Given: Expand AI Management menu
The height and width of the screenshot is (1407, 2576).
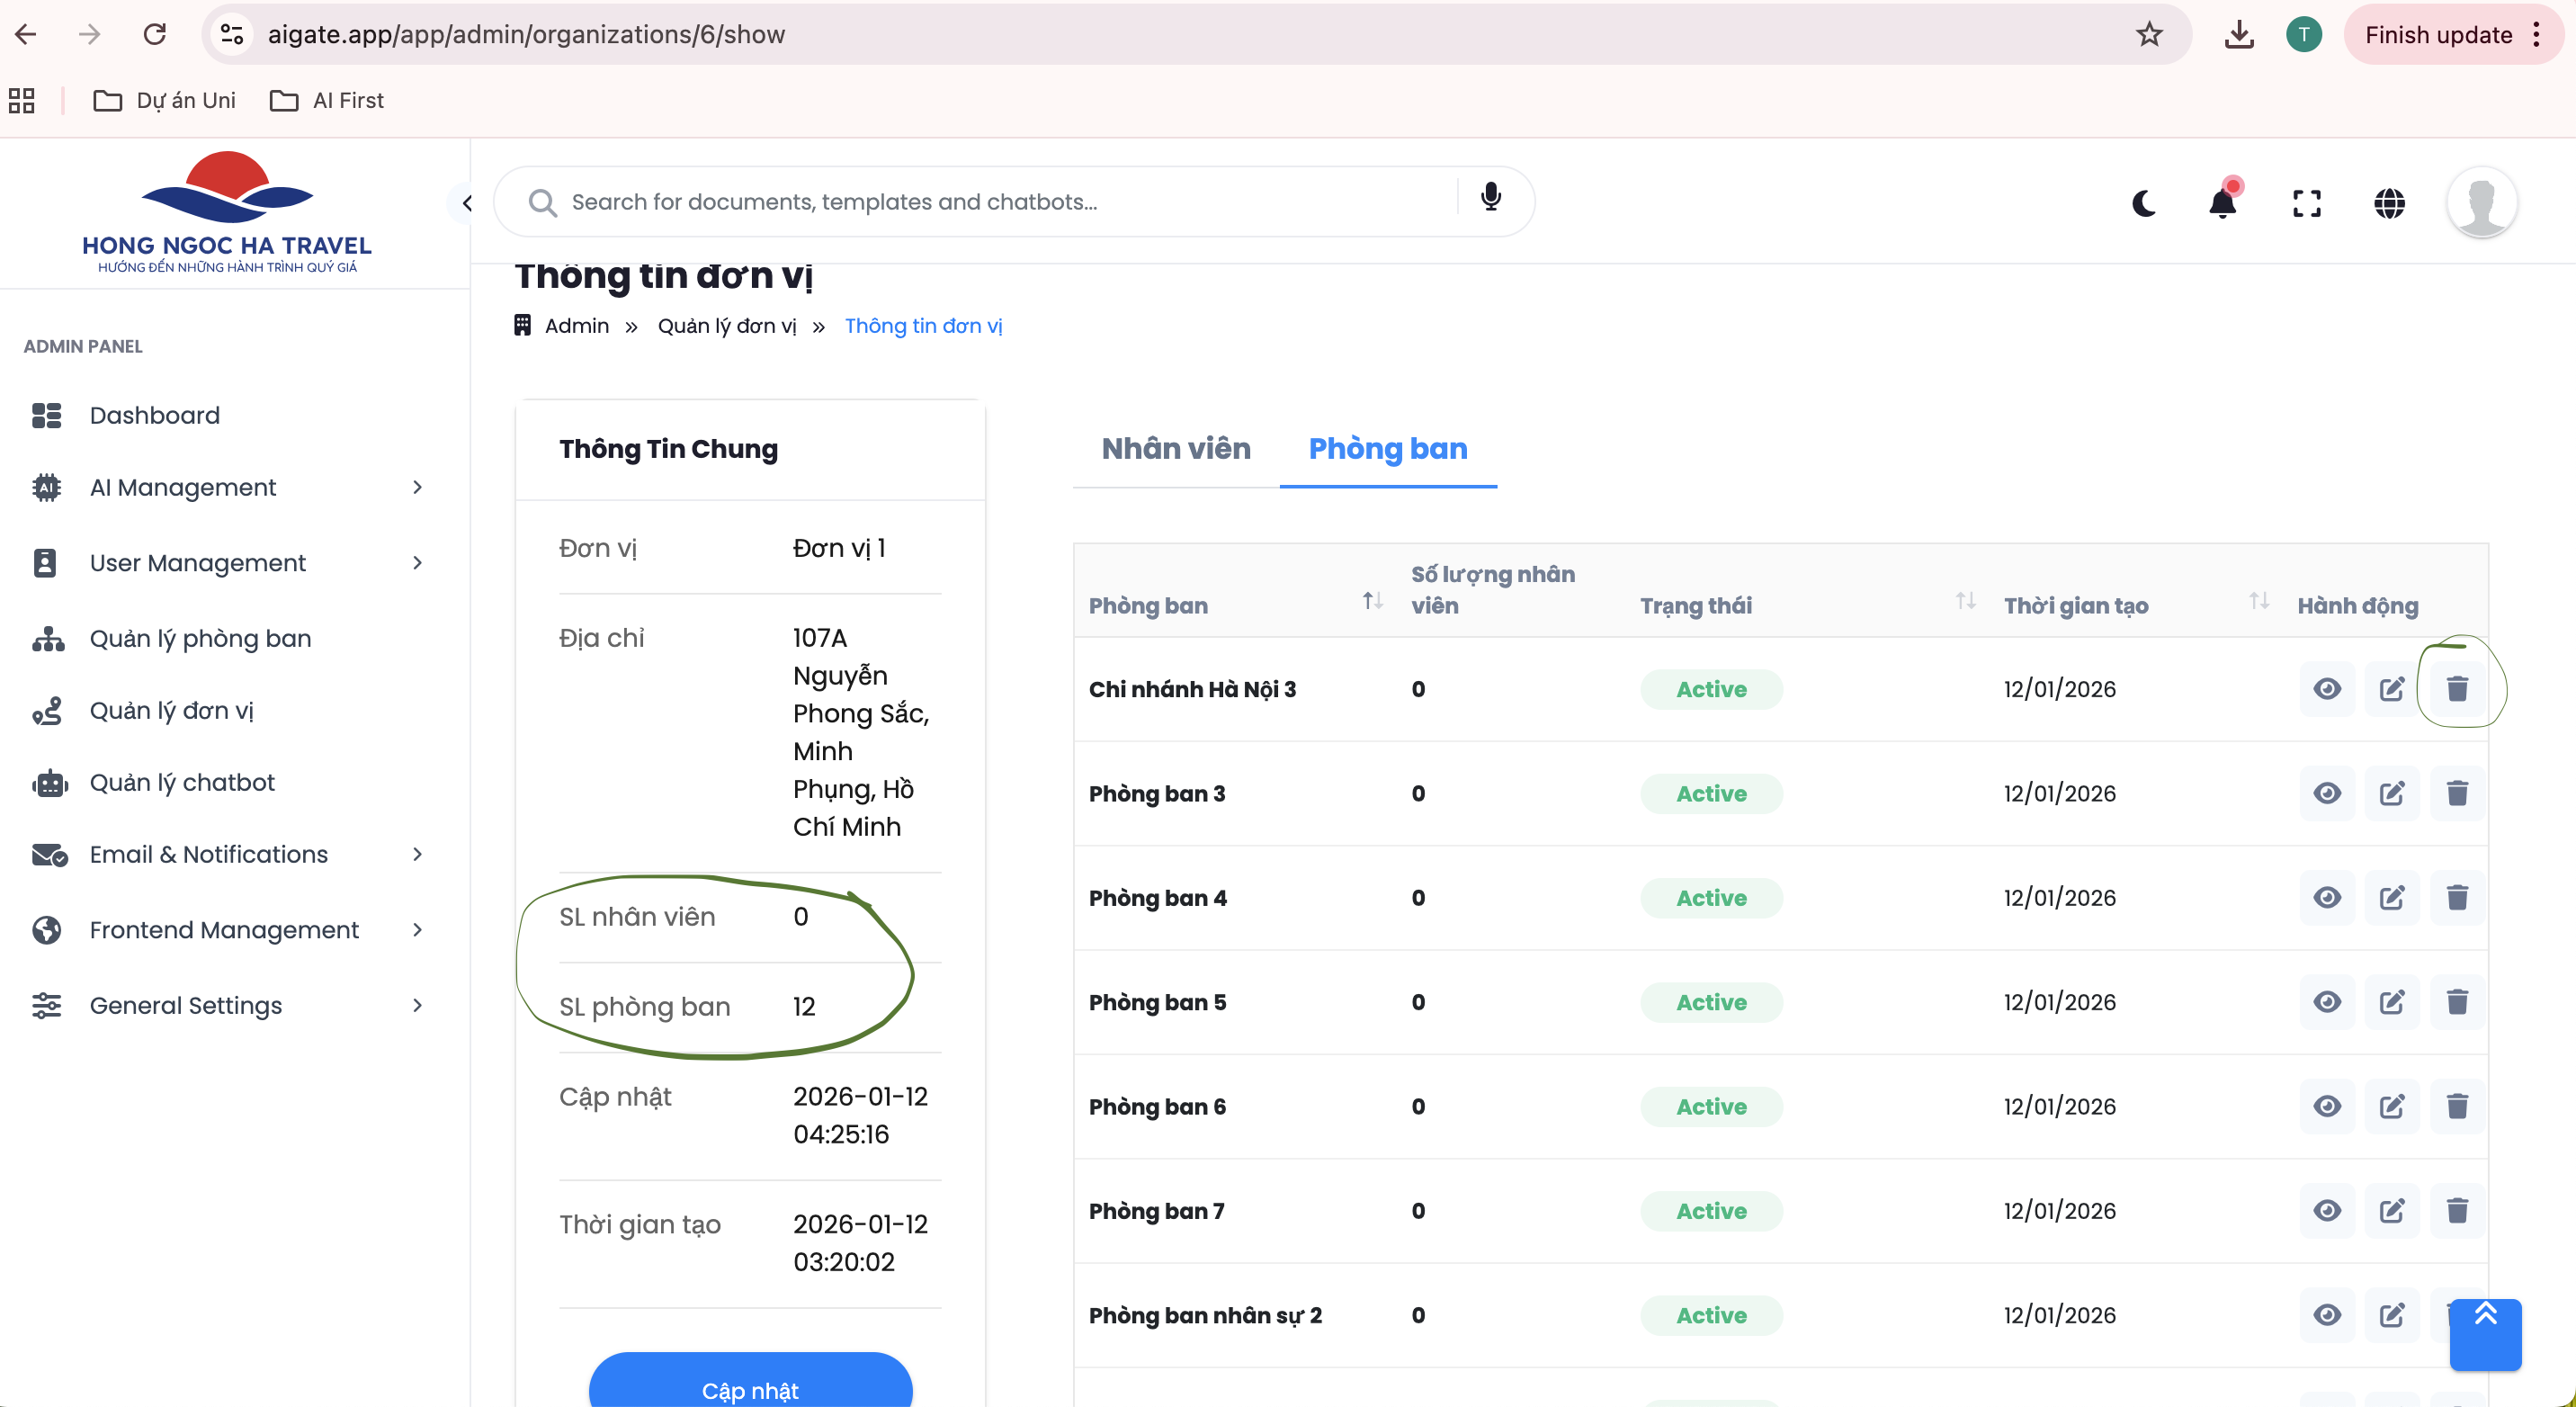Looking at the screenshot, I should point(226,487).
